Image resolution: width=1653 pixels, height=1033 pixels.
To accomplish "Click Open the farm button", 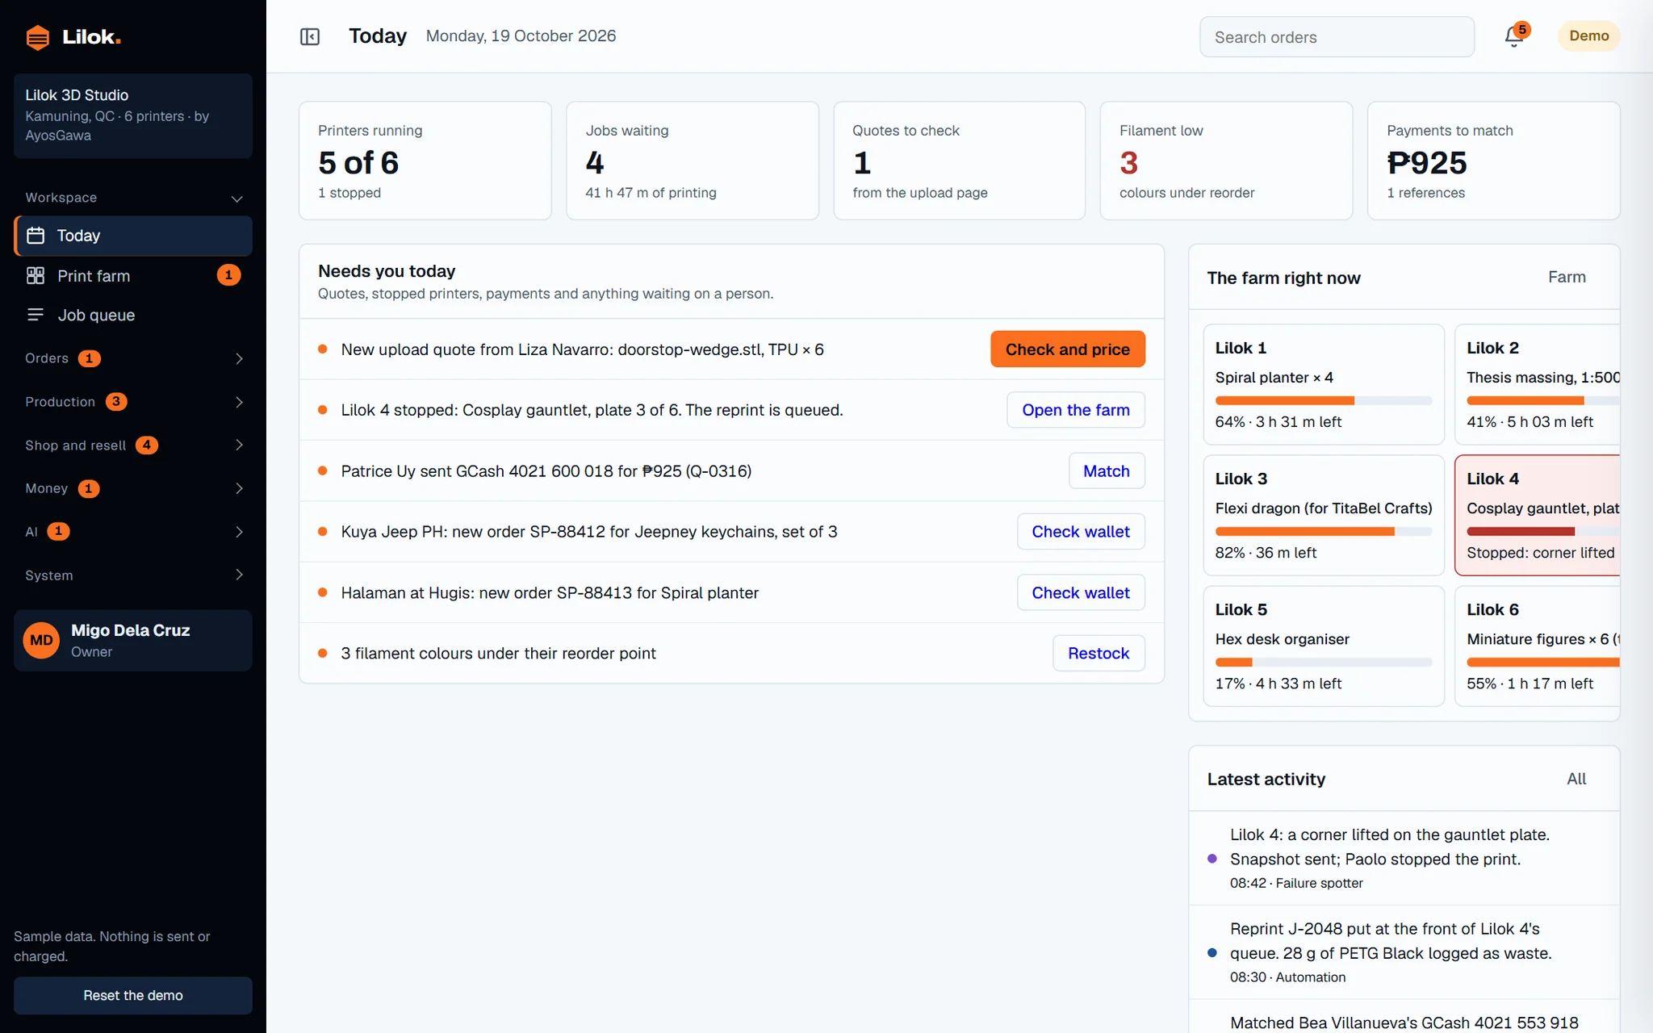I will click(1075, 410).
